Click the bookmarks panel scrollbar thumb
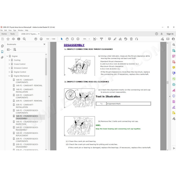 click(46, 67)
